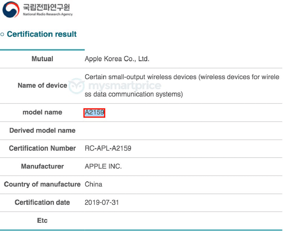The width and height of the screenshot is (283, 231).
Task: Select the 'Manufacturer' label
Action: 42,166
